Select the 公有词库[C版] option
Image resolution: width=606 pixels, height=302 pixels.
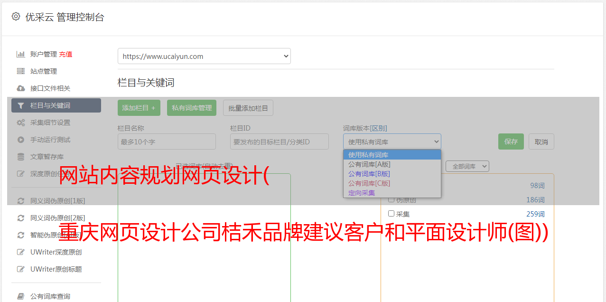tap(392, 183)
